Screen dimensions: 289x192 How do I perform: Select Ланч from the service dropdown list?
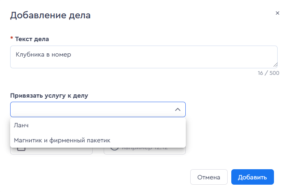98,125
